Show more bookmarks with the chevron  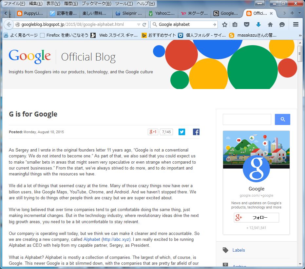[300, 35]
